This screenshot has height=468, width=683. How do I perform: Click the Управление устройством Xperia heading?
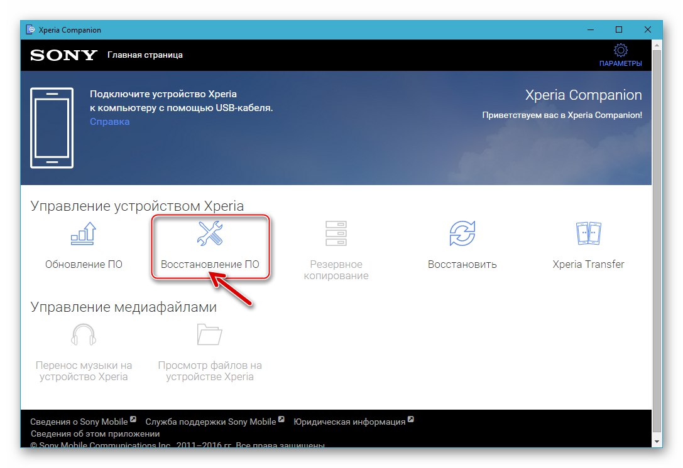(x=137, y=206)
